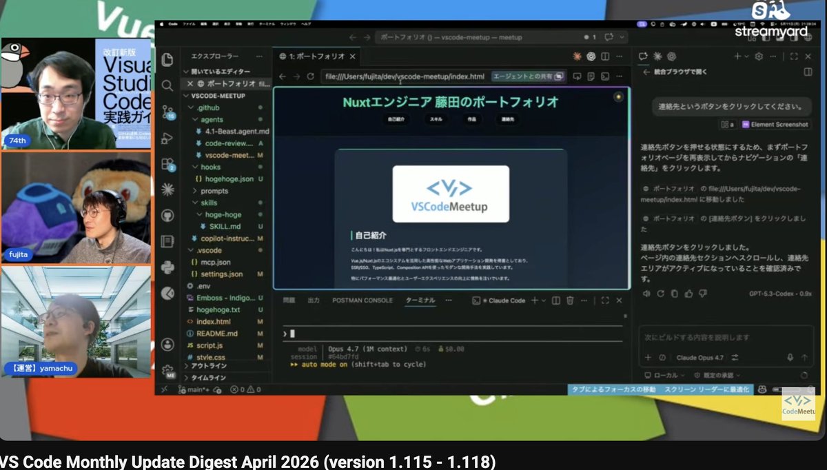
Task: Open the Claude Opus 4.7 model picker
Action: click(700, 358)
